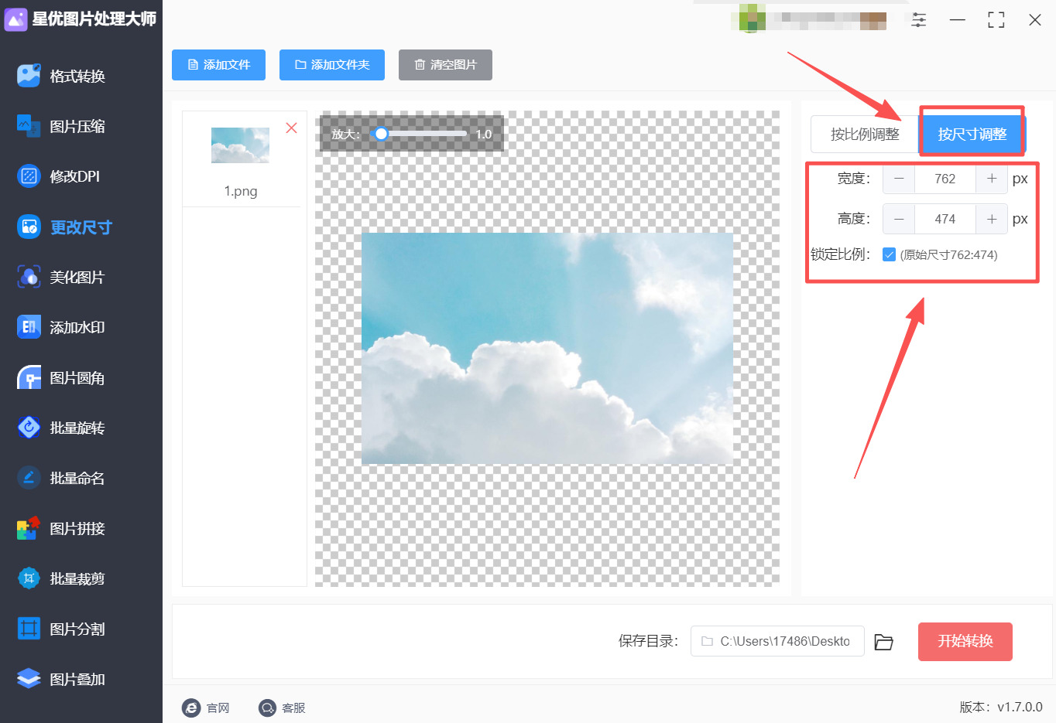Image resolution: width=1056 pixels, height=723 pixels.
Task: Open the 美化图片 beautify icon
Action: (x=29, y=277)
